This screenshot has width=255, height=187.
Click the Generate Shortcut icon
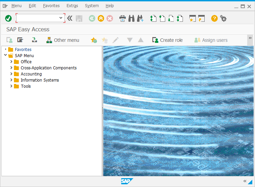202,18
